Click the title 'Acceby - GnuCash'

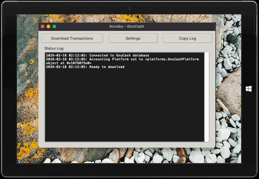[126, 26]
